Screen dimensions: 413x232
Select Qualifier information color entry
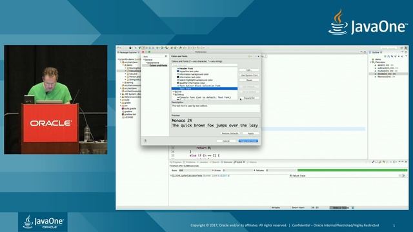pos(192,83)
